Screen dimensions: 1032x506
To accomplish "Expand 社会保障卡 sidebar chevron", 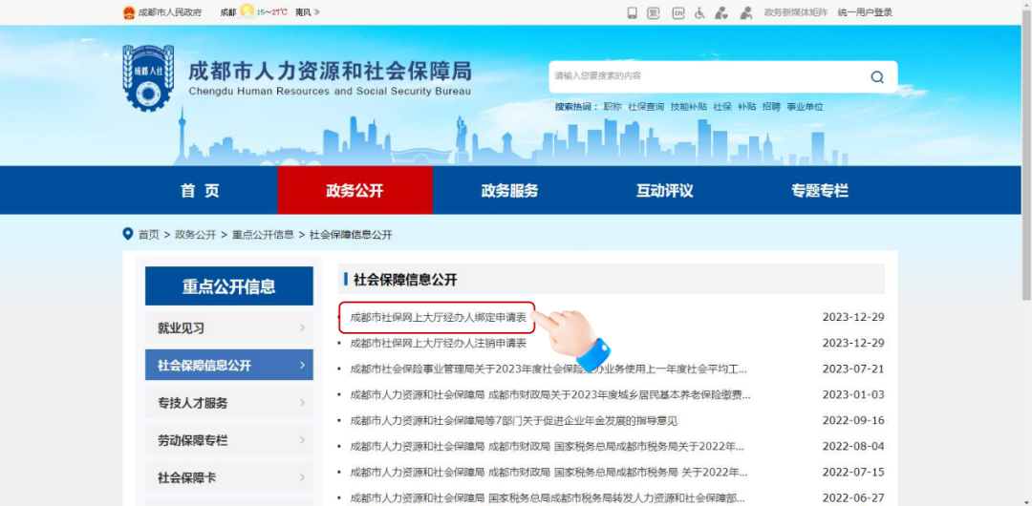I will 302,477.
